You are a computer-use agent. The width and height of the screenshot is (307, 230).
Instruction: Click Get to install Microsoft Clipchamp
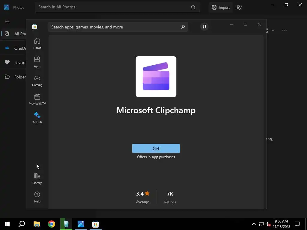tap(156, 149)
